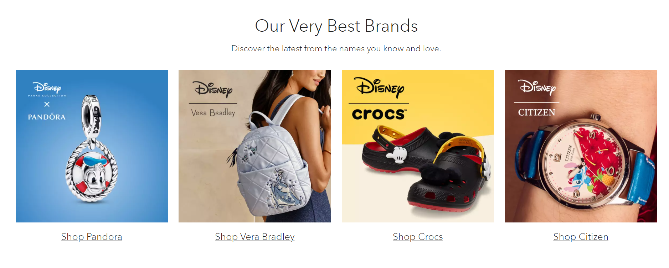Click the Shop Pandora link
This screenshot has width=669, height=268.
click(x=92, y=237)
